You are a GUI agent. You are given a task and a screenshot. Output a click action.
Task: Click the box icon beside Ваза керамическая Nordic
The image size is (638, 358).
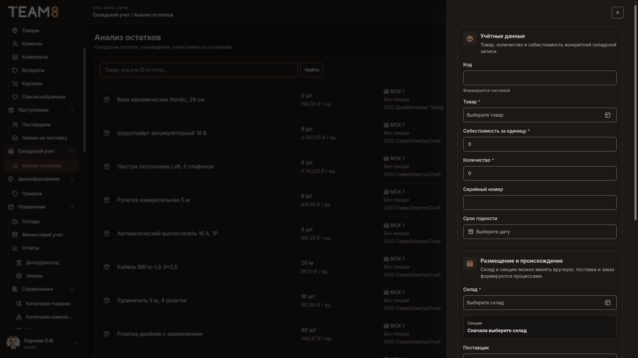coord(106,99)
